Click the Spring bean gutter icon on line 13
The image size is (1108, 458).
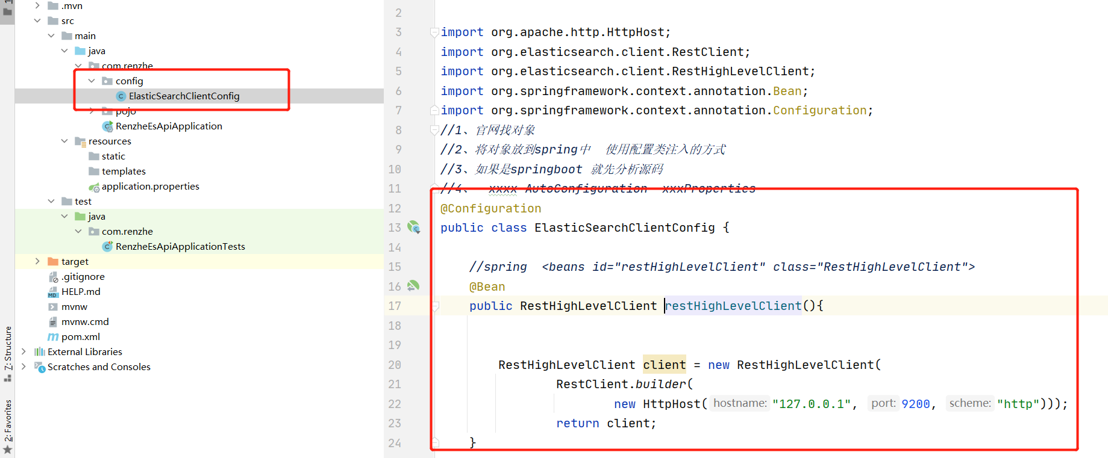point(413,227)
